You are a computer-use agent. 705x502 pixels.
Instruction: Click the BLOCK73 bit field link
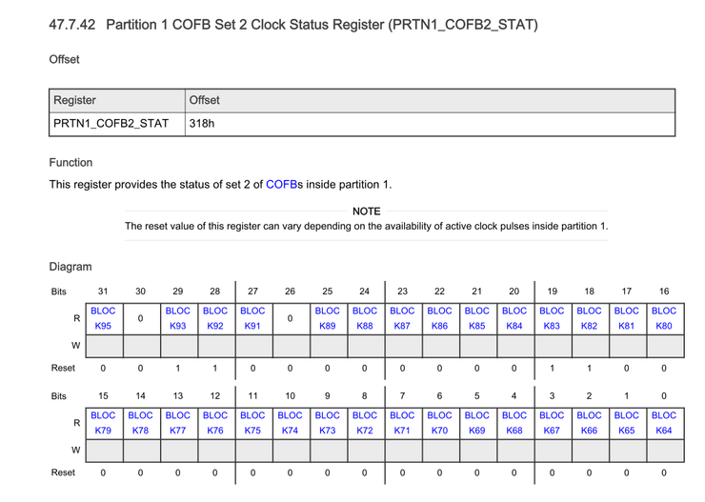click(328, 423)
